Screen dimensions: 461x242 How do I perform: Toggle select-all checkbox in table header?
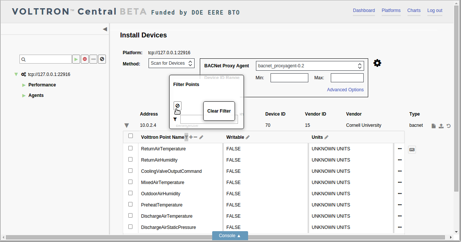tap(131, 136)
